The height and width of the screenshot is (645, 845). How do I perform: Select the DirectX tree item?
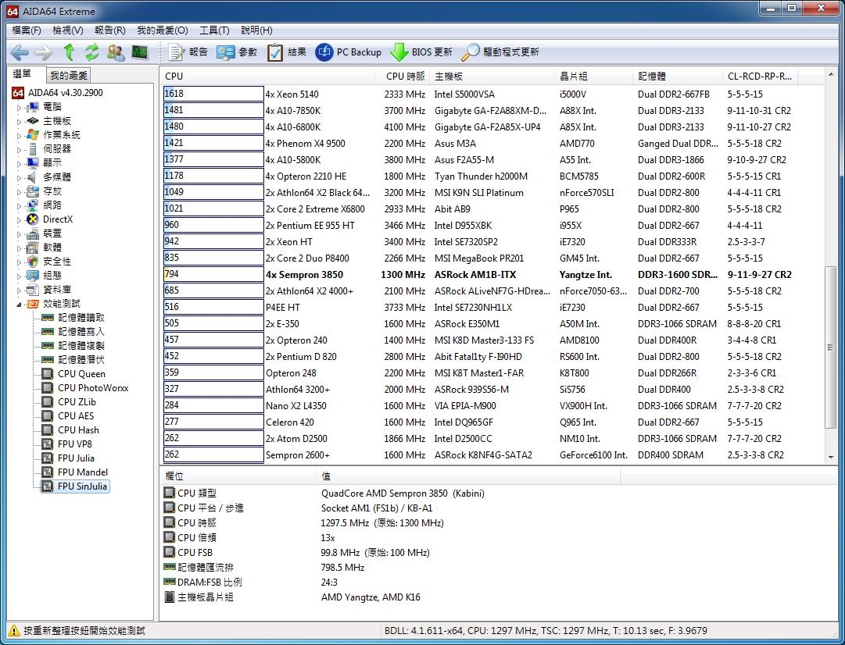(x=58, y=219)
